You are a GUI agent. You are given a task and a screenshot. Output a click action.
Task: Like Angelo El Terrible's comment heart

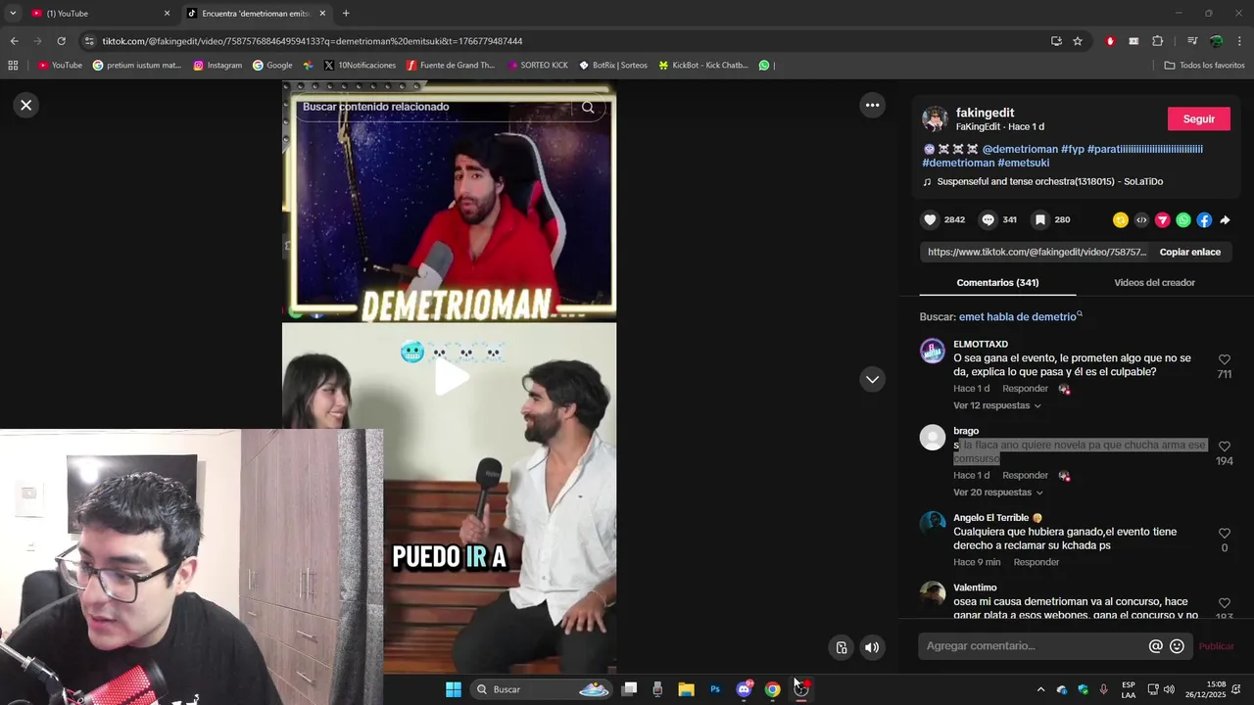pos(1224,534)
